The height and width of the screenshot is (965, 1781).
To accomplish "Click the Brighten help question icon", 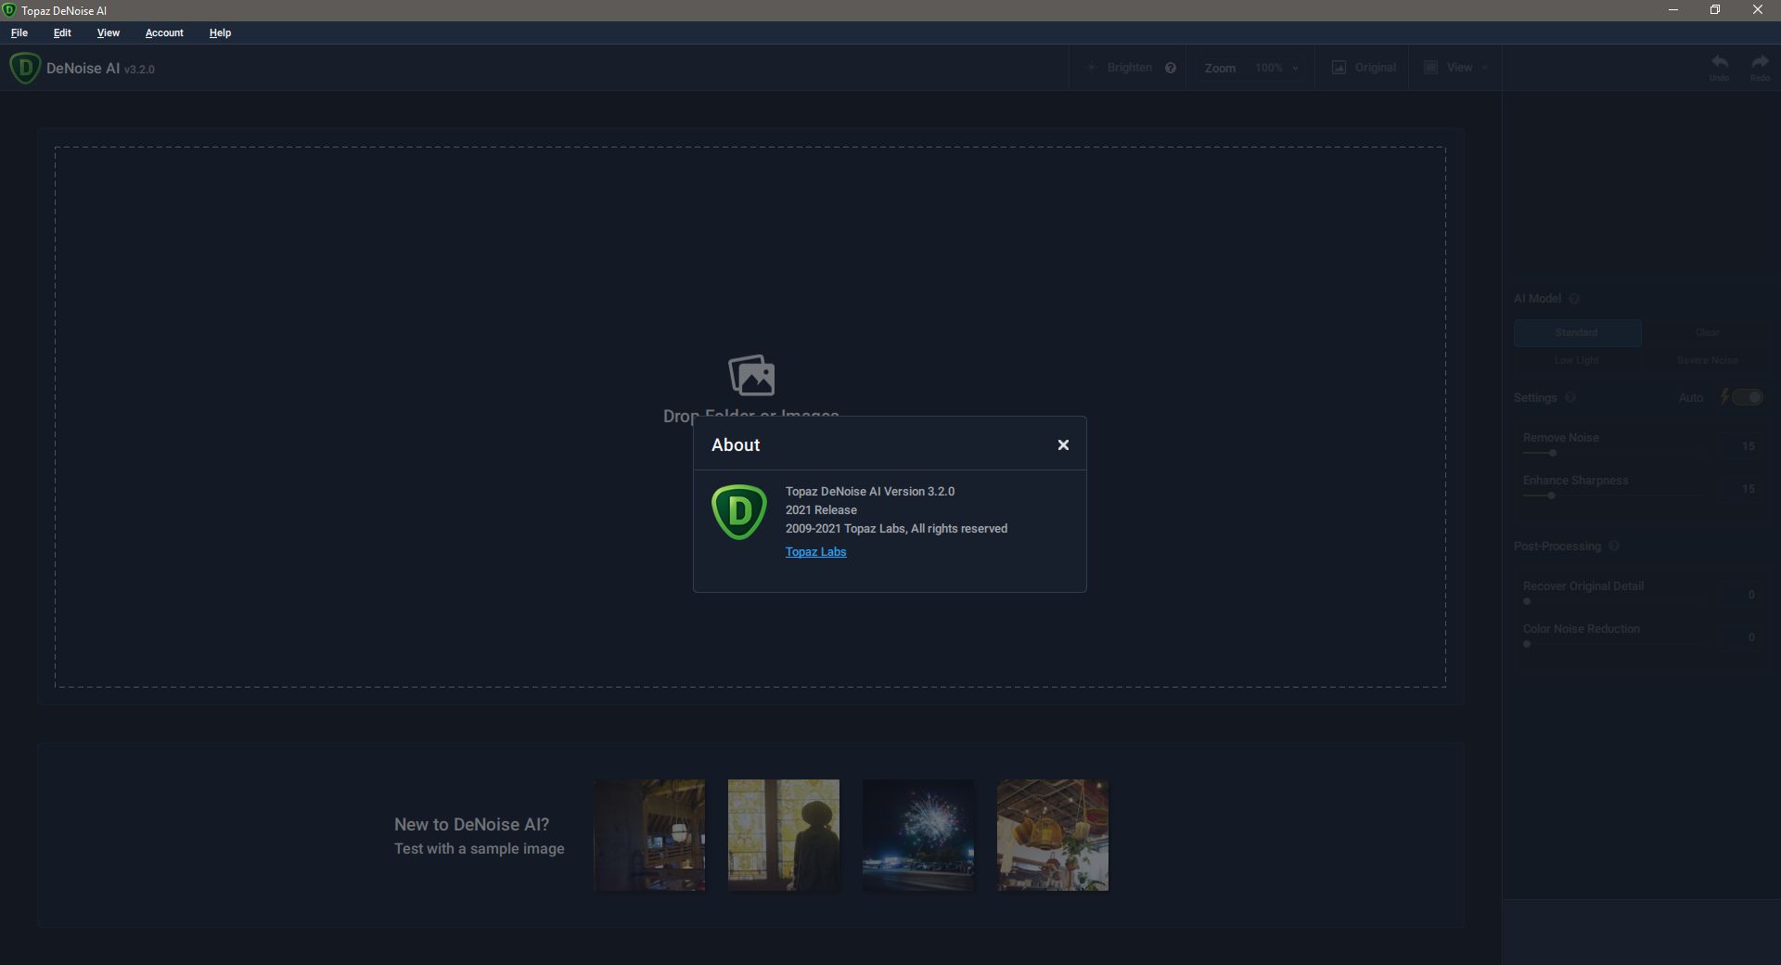I will 1171,68.
